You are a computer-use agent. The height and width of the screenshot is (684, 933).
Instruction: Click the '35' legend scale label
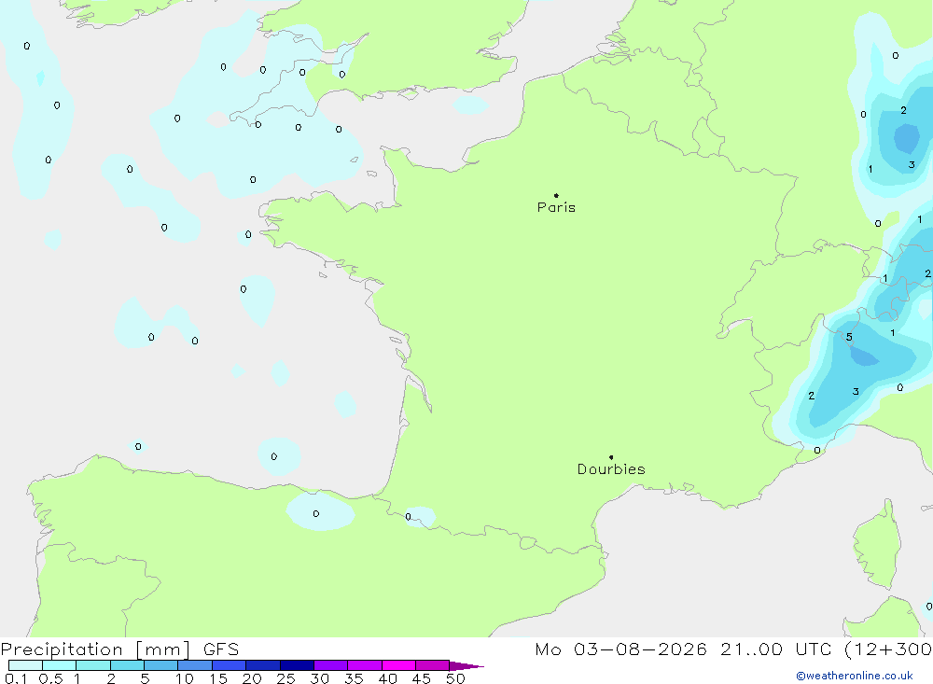[x=354, y=678]
